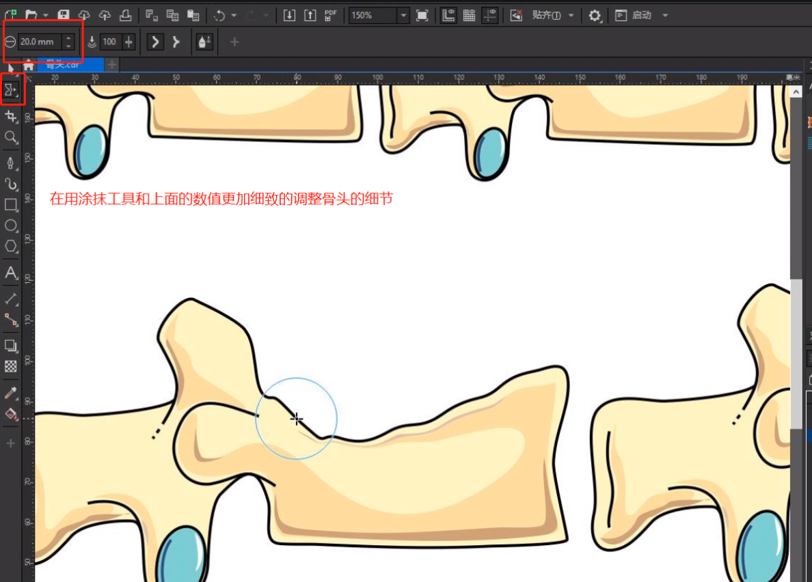Image resolution: width=812 pixels, height=582 pixels.
Task: Expand the 启动 launcher dropdown arrow
Action: click(x=665, y=16)
